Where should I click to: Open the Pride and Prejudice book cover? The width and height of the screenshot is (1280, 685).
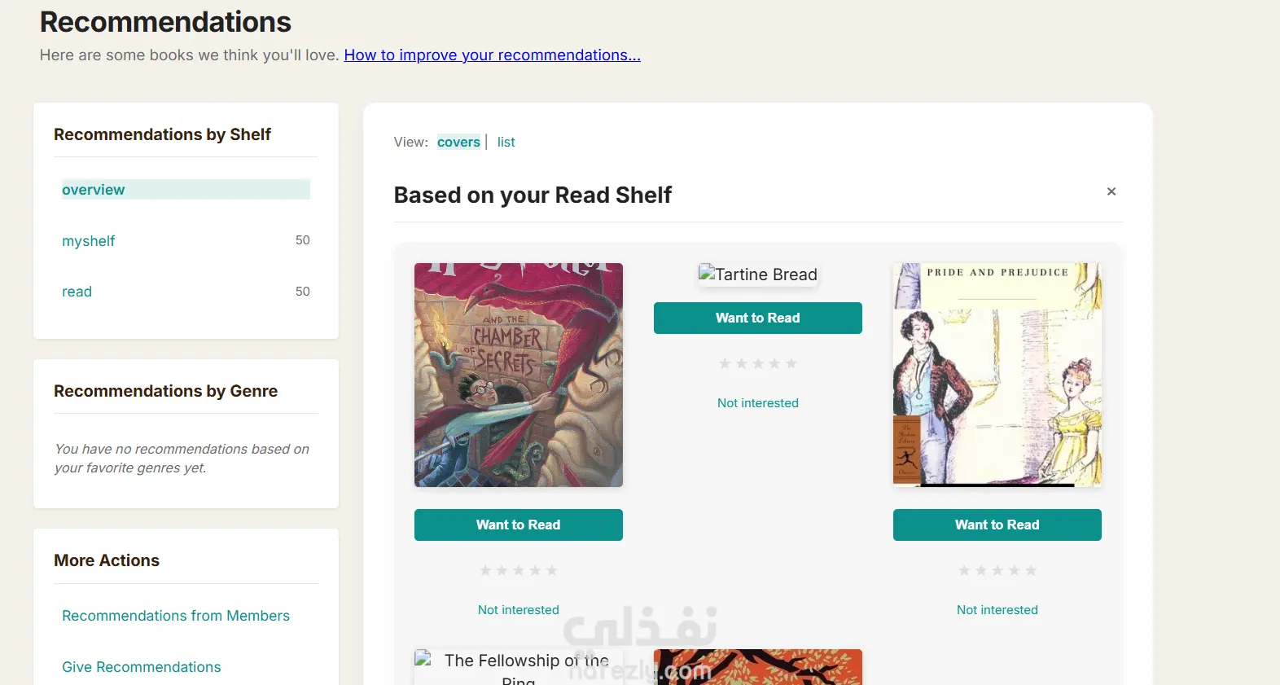tap(997, 375)
